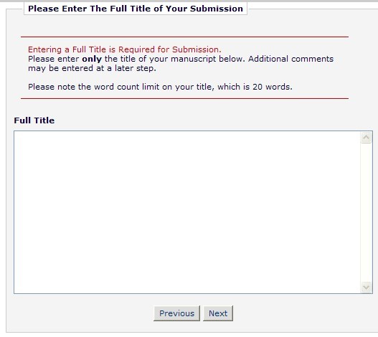The width and height of the screenshot is (378, 337).
Task: Click the phrase 'Required for Submission' in red
Action: point(170,49)
